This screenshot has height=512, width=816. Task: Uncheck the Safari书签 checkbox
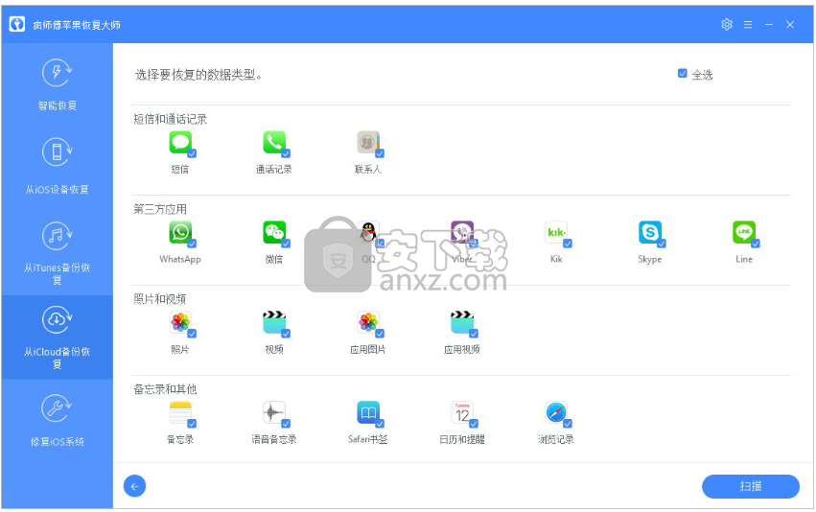(380, 424)
